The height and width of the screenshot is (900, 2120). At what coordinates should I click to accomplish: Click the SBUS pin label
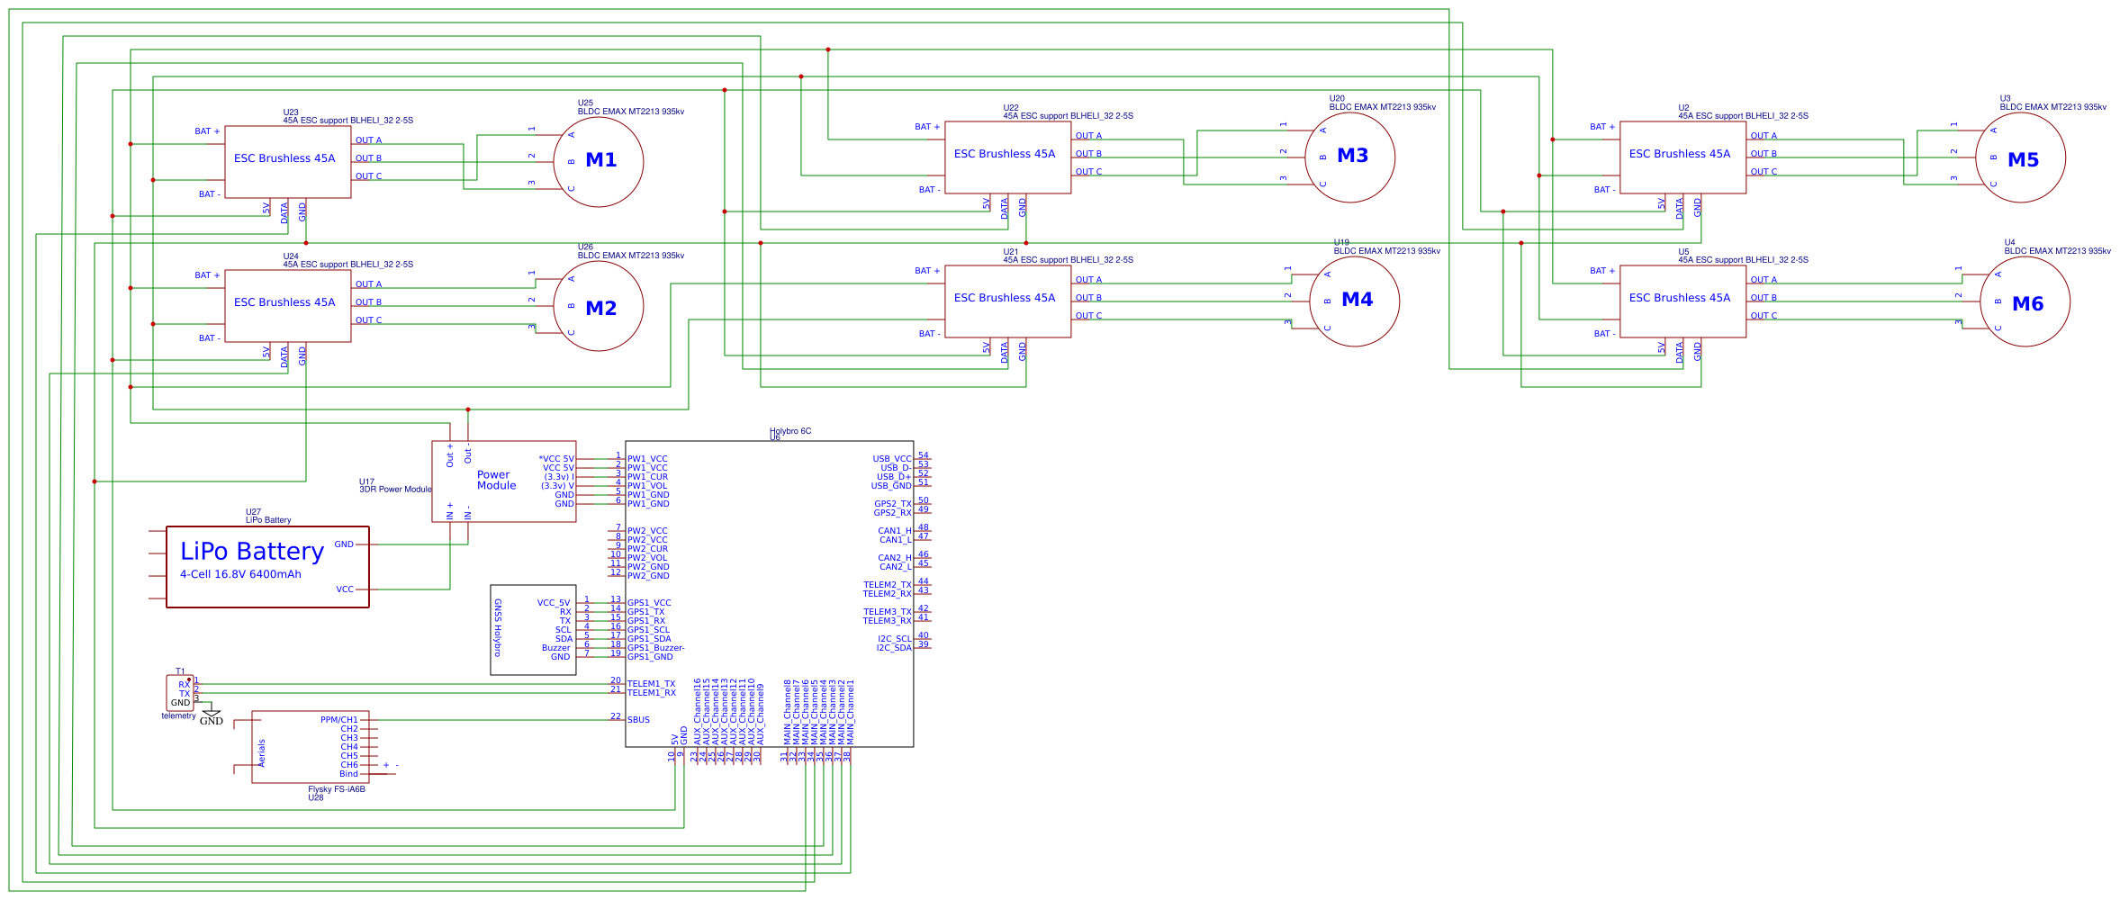click(638, 720)
